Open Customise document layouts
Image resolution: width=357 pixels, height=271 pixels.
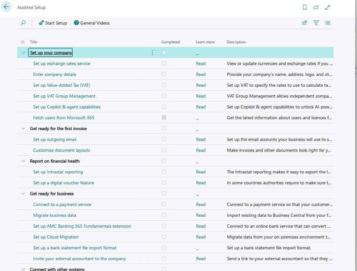62,150
